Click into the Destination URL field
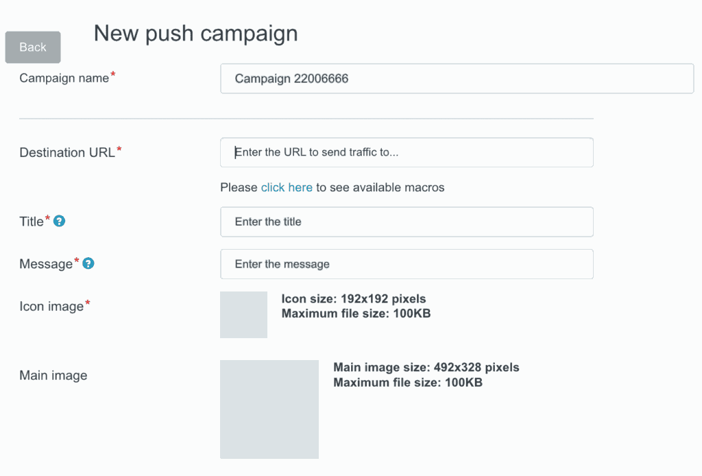Image resolution: width=702 pixels, height=476 pixels. 407,152
